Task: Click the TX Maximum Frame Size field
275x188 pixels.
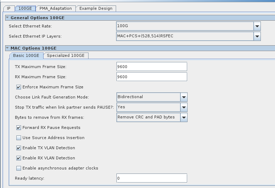Action: pyautogui.click(x=152, y=67)
